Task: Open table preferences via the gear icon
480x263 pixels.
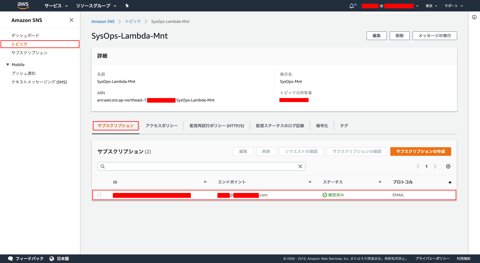Action: pyautogui.click(x=448, y=166)
